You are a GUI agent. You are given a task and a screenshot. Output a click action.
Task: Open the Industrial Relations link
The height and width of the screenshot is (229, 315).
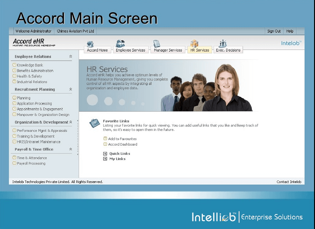(32, 81)
